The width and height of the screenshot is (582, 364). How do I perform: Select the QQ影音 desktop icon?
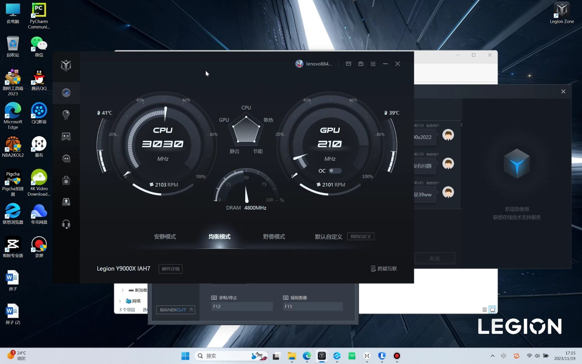[39, 113]
